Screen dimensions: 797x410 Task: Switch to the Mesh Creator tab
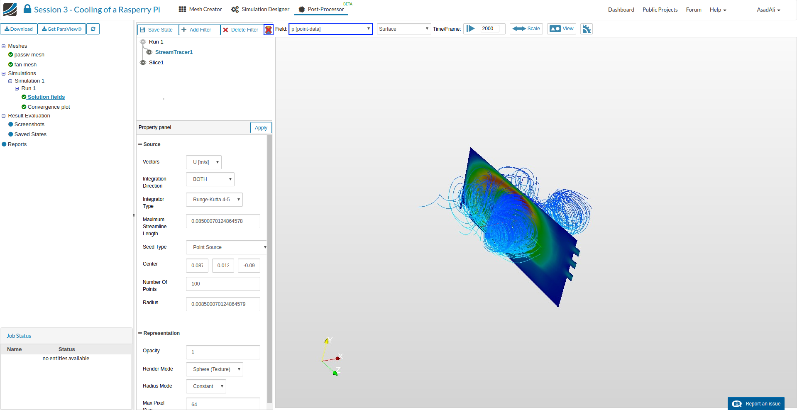coord(200,10)
